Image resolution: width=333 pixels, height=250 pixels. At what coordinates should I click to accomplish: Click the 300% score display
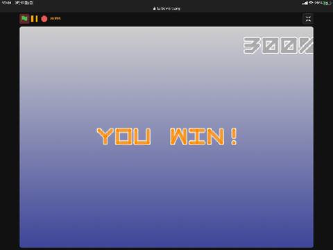(x=278, y=45)
